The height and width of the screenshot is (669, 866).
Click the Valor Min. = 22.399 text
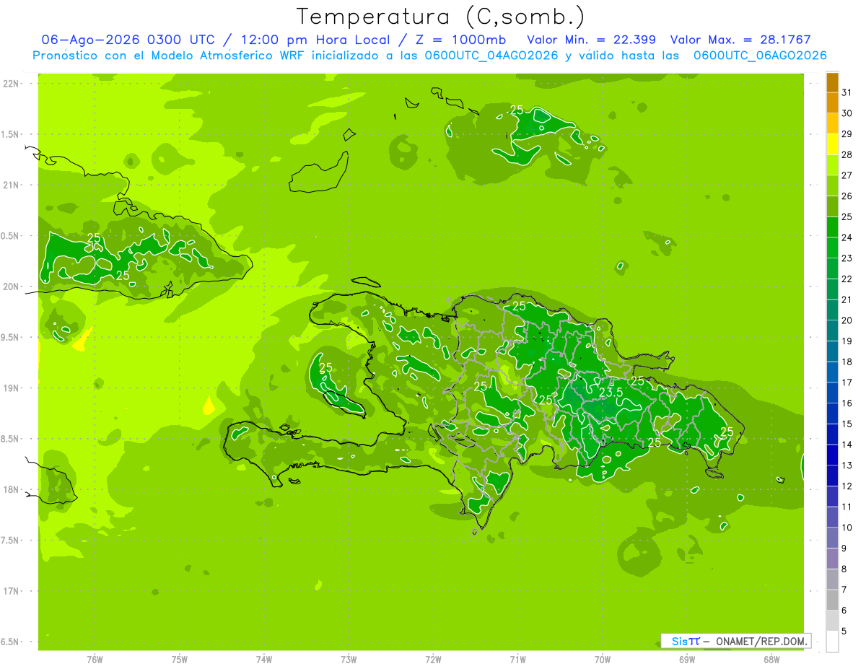(x=591, y=40)
